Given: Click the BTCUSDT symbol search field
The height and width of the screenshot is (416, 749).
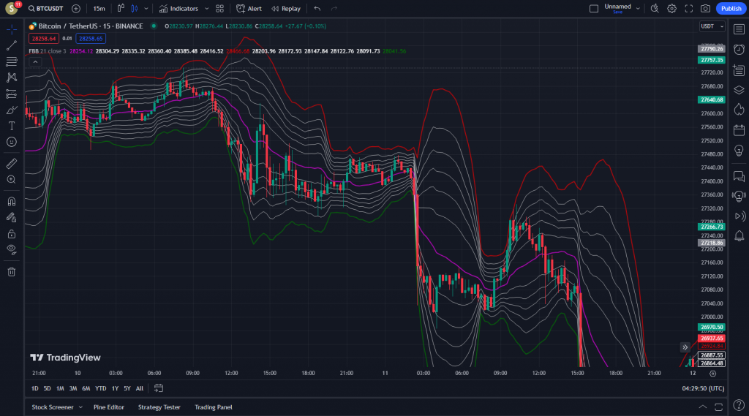Looking at the screenshot, I should click(x=46, y=9).
